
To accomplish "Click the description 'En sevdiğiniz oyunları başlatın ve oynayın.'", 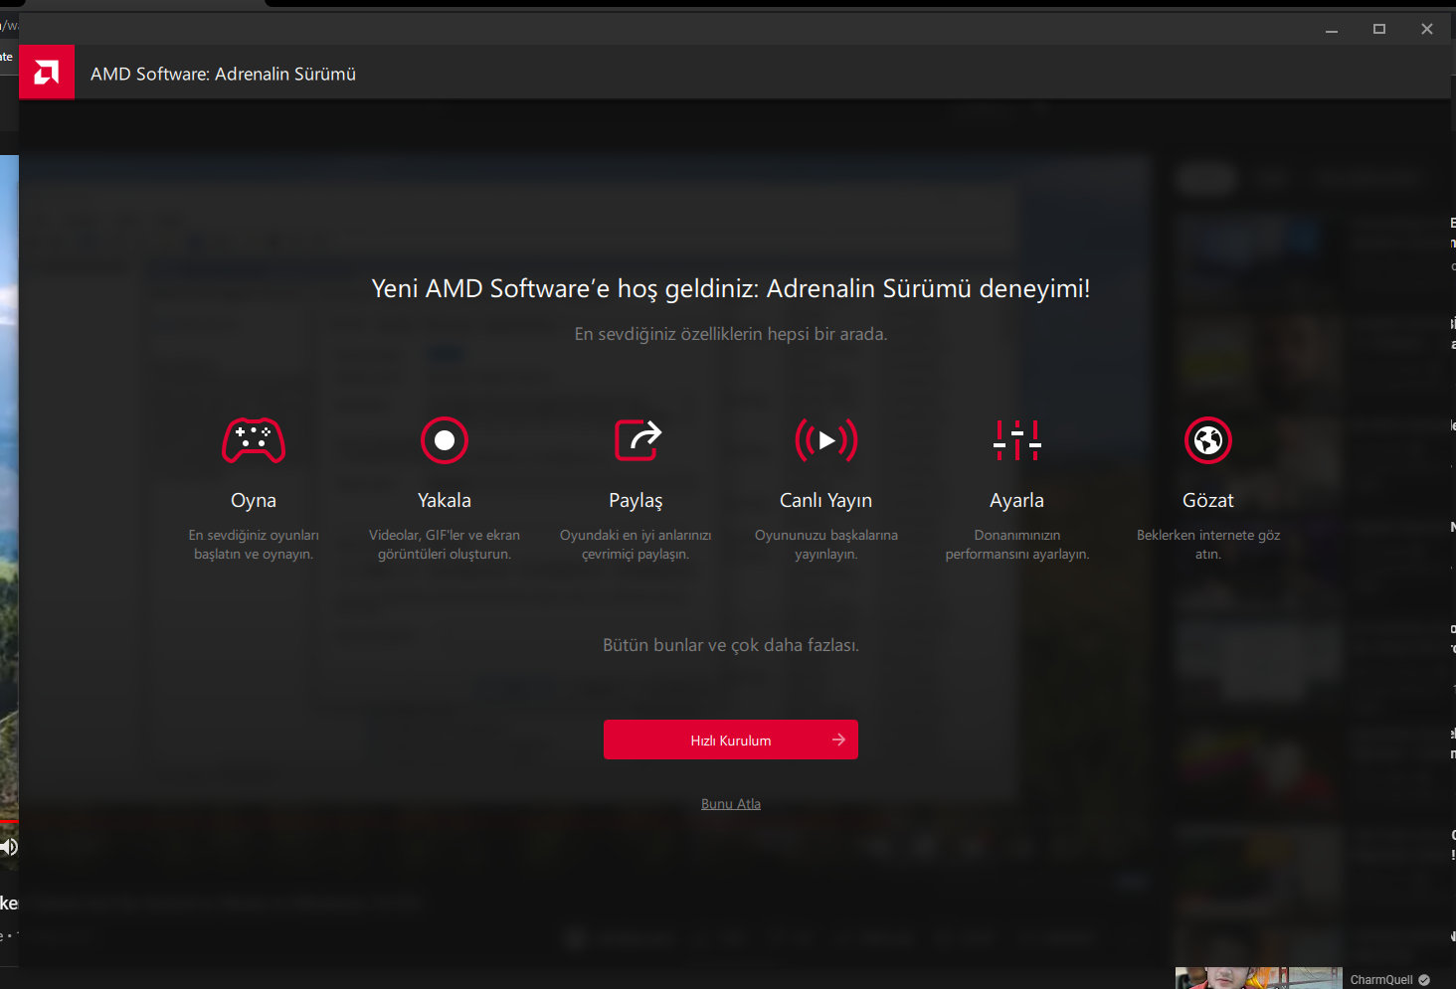I will coord(254,545).
